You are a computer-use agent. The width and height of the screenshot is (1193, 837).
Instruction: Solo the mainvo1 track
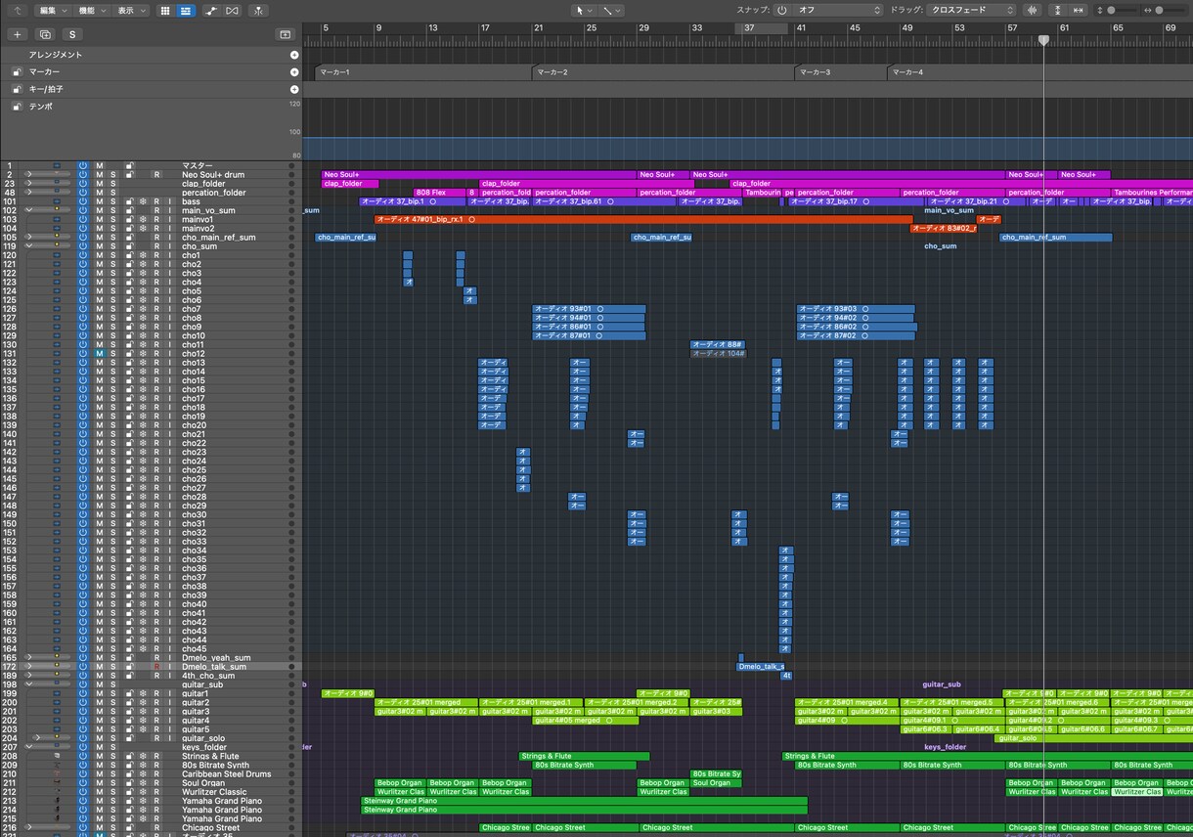(x=112, y=220)
